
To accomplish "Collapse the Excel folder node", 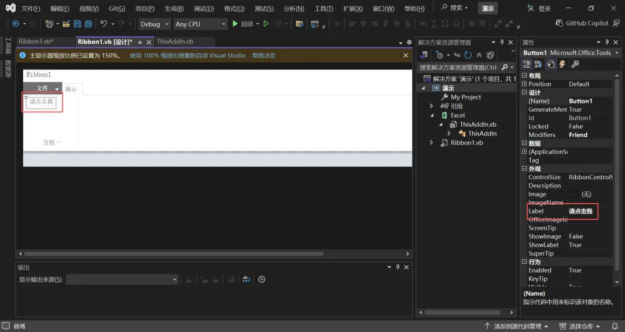I will point(432,115).
